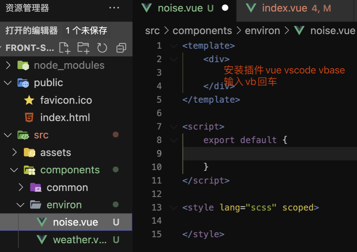Screen dimensions: 357x252
Task: Click the '4, M' status on index.vue tab
Action: (x=321, y=8)
